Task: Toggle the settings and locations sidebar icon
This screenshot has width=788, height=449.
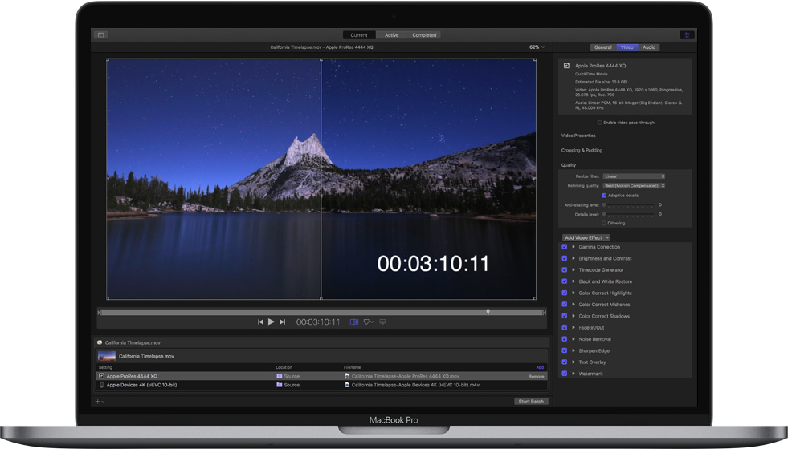Action: tap(101, 35)
